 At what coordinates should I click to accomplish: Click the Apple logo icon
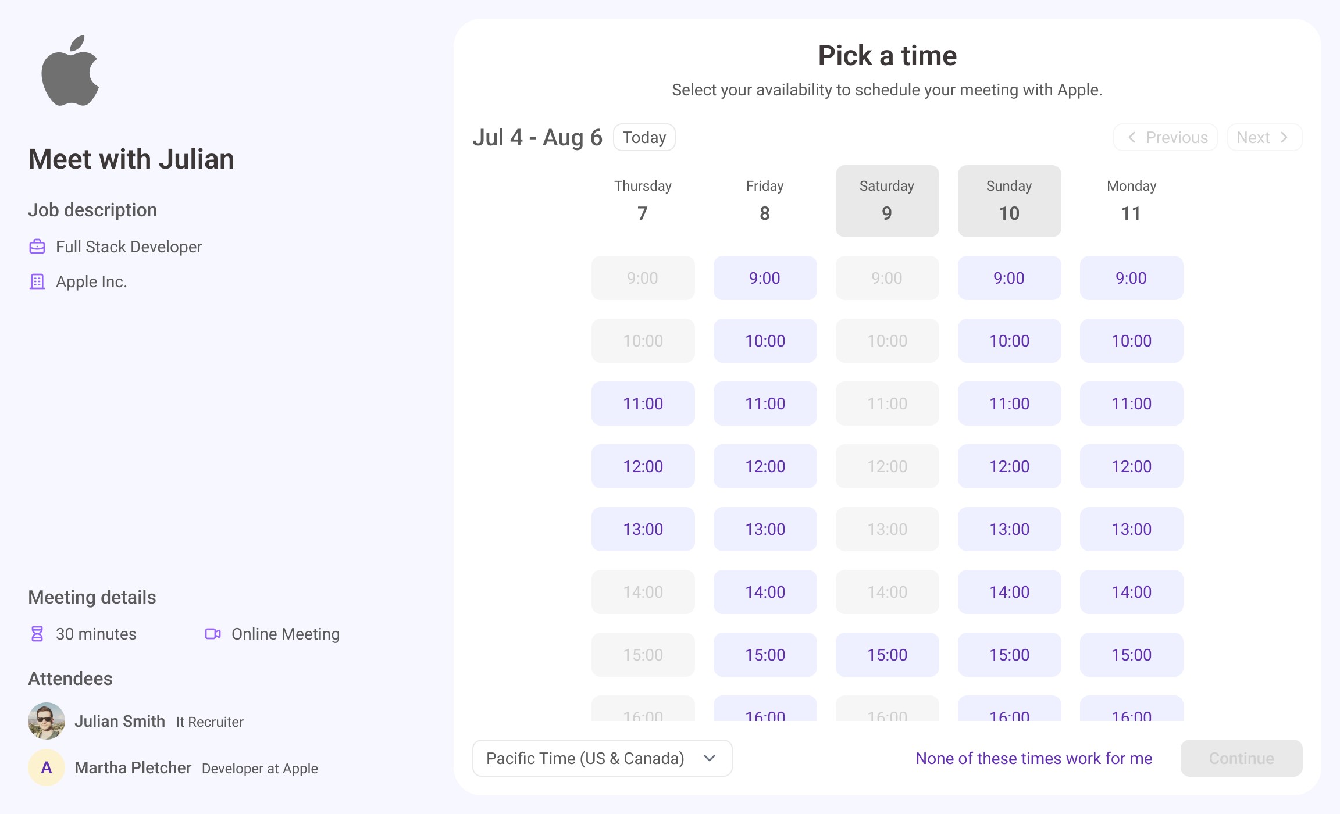coord(70,71)
